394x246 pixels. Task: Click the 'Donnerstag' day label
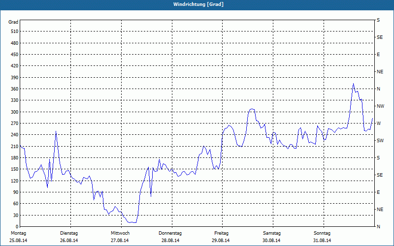coord(170,233)
